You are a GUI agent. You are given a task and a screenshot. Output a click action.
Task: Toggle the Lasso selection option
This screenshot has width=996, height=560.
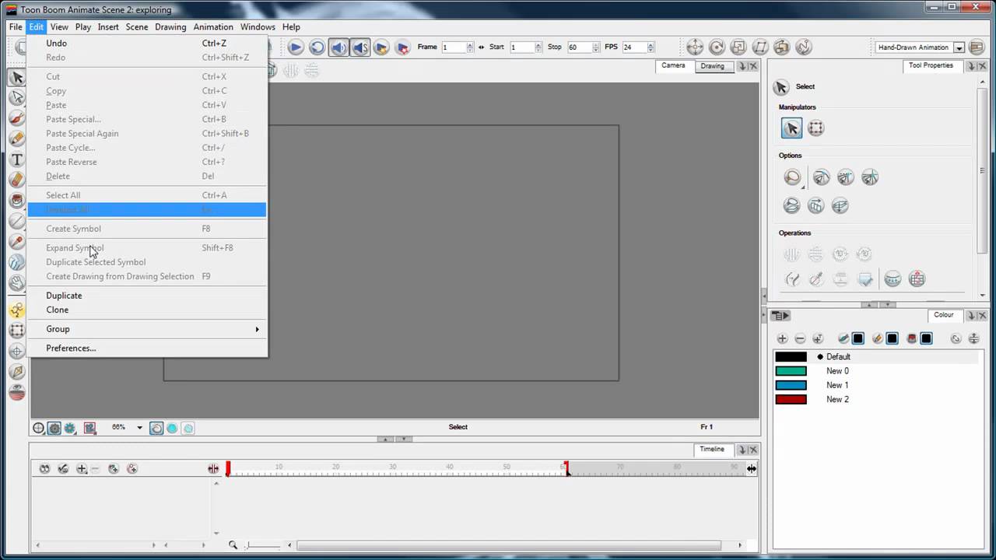point(792,178)
